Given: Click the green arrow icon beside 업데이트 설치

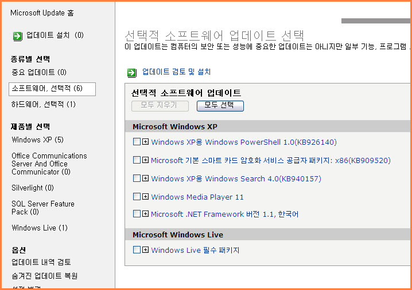Looking at the screenshot, I should click(x=18, y=36).
